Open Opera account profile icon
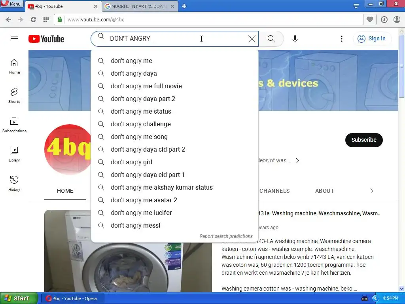The width and height of the screenshot is (405, 304). pyautogui.click(x=397, y=20)
